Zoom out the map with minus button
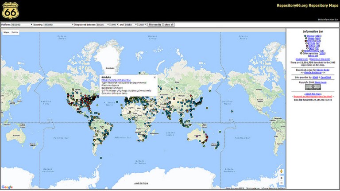Screen dimensions: 340x191 point(281,183)
